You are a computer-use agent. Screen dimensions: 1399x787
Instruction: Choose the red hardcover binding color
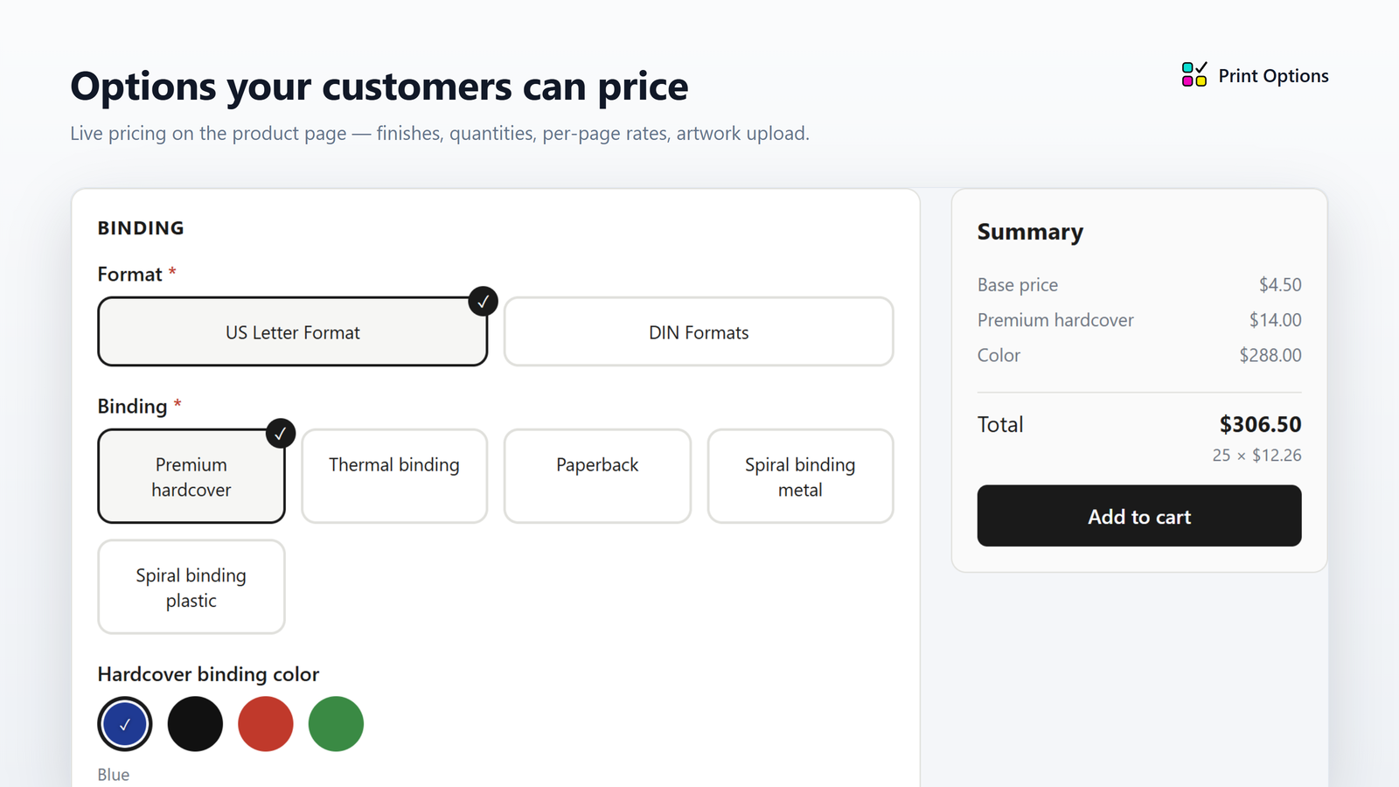(x=266, y=724)
